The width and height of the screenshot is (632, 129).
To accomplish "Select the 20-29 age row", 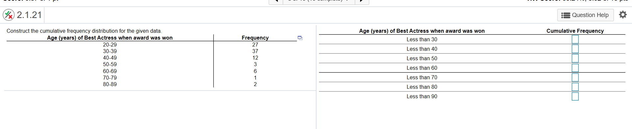I will (110, 45).
